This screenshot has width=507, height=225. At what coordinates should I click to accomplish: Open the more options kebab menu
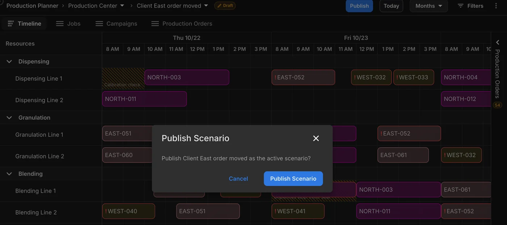pyautogui.click(x=496, y=6)
